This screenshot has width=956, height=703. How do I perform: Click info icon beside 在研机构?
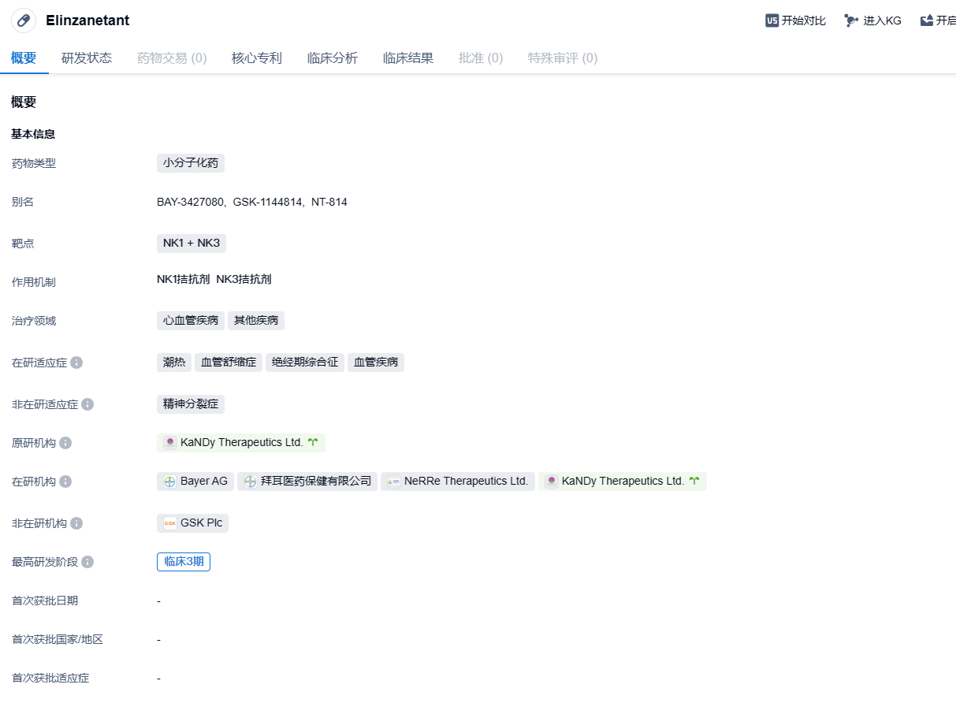pos(65,482)
